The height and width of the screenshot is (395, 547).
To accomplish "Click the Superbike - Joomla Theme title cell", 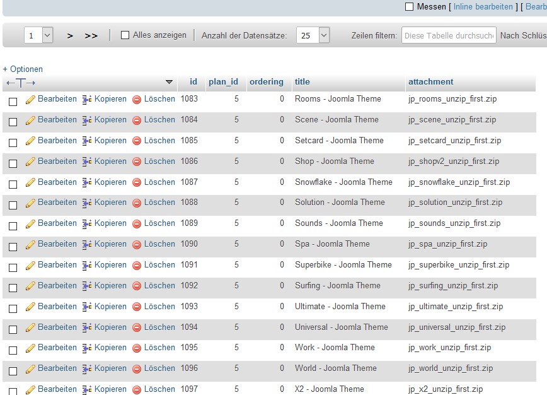I will (x=343, y=265).
